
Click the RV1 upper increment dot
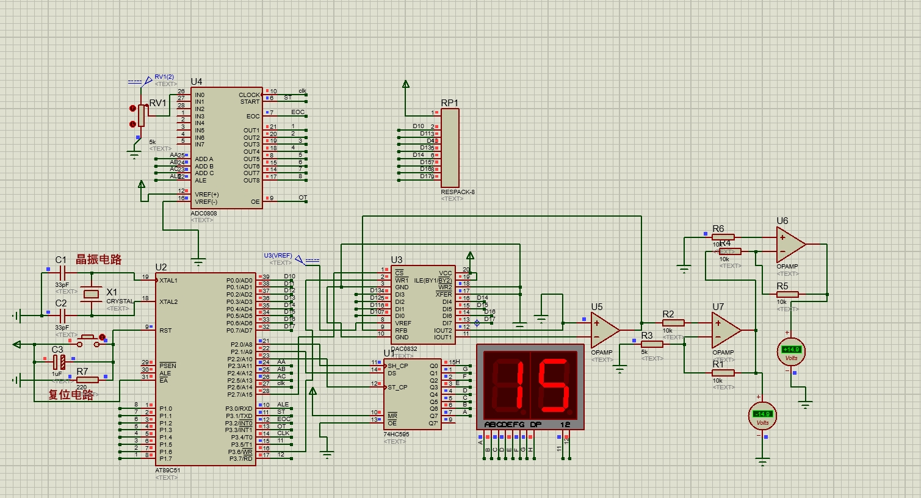132,108
